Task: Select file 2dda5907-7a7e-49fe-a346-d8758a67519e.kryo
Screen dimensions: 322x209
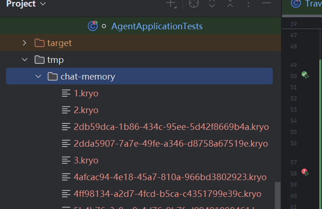Action: pos(171,143)
